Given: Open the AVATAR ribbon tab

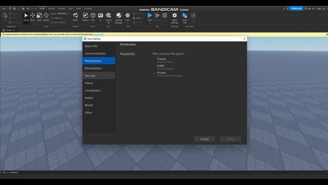Looking at the screenshot, I should (61, 9).
